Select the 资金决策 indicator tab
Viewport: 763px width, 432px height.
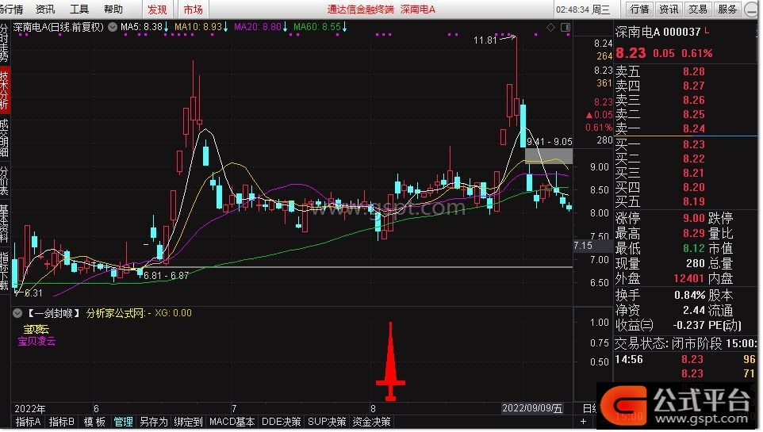tap(371, 422)
